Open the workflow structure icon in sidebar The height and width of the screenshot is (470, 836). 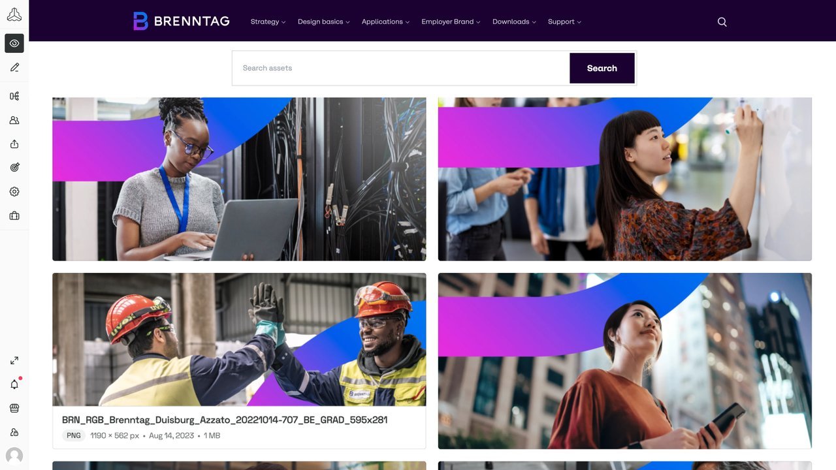click(14, 96)
